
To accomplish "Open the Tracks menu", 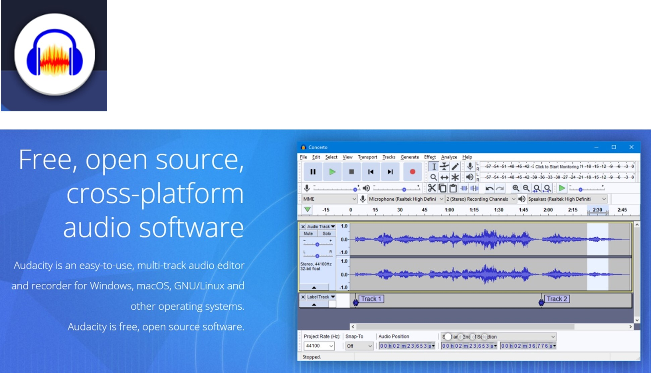I will 389,157.
